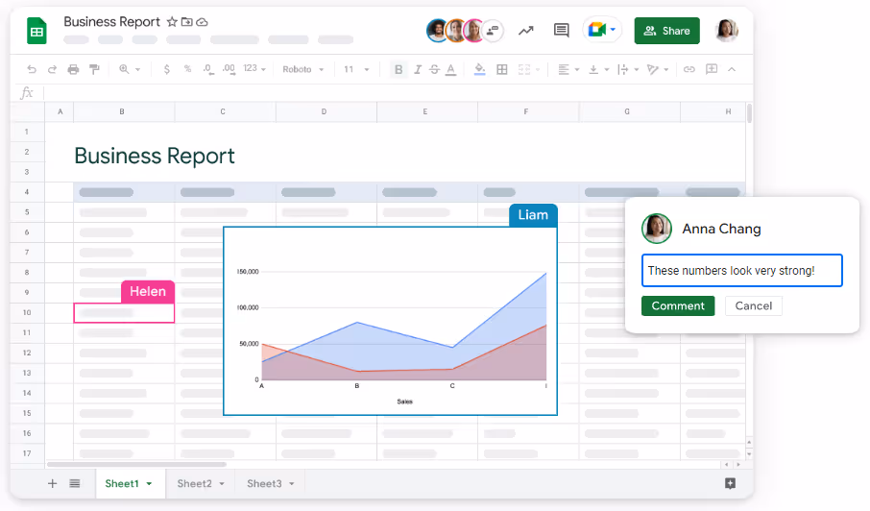Click the comment text field
This screenshot has width=870, height=511.
click(x=742, y=271)
